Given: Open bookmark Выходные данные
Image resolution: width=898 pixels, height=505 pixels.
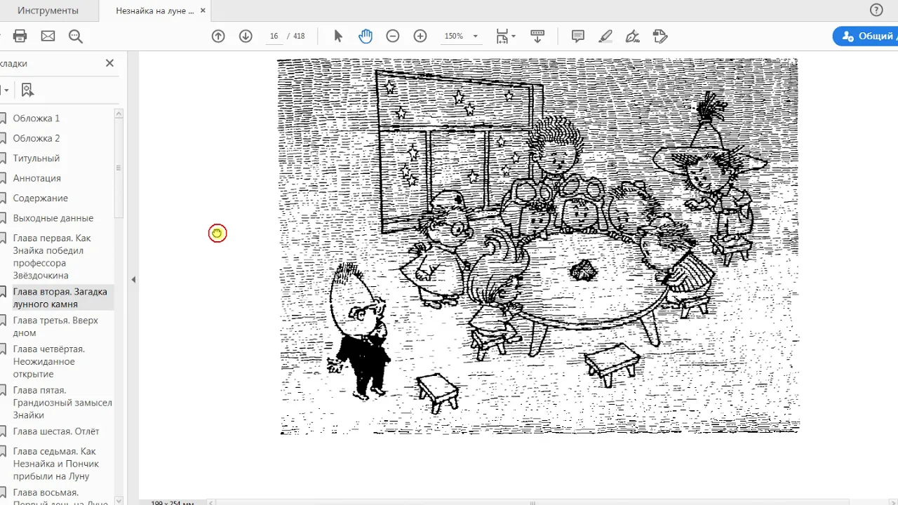Looking at the screenshot, I should pyautogui.click(x=53, y=218).
